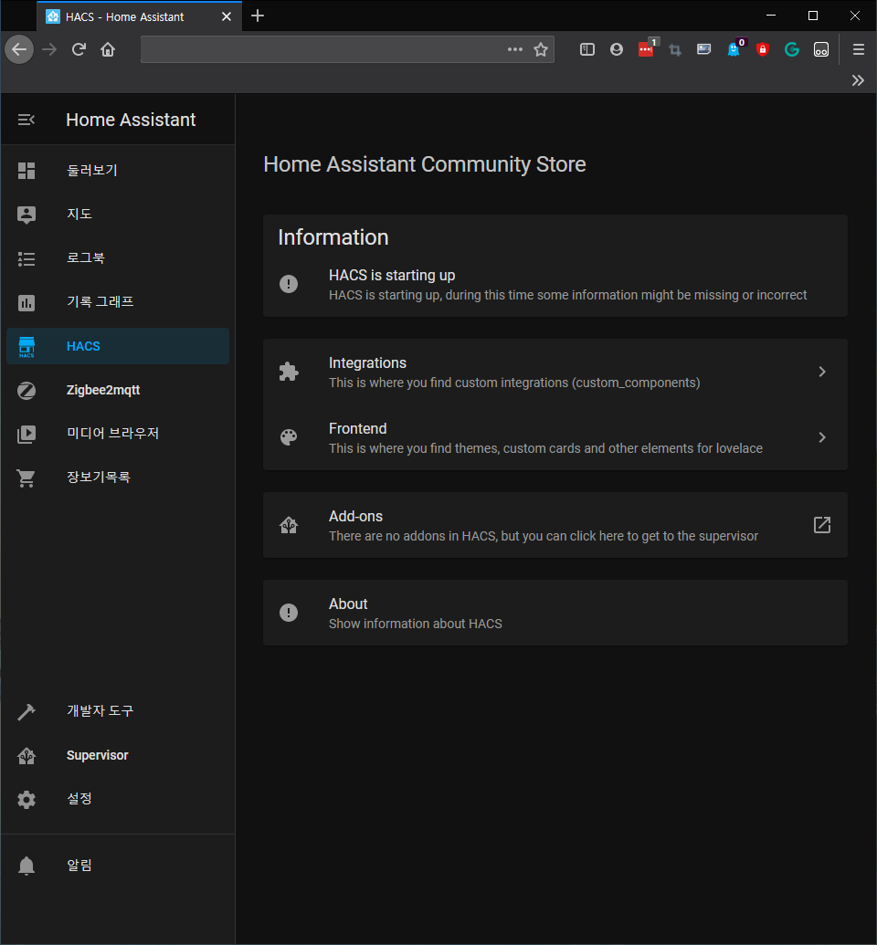Open the Frontend section
This screenshot has height=945, width=877.
(555, 437)
